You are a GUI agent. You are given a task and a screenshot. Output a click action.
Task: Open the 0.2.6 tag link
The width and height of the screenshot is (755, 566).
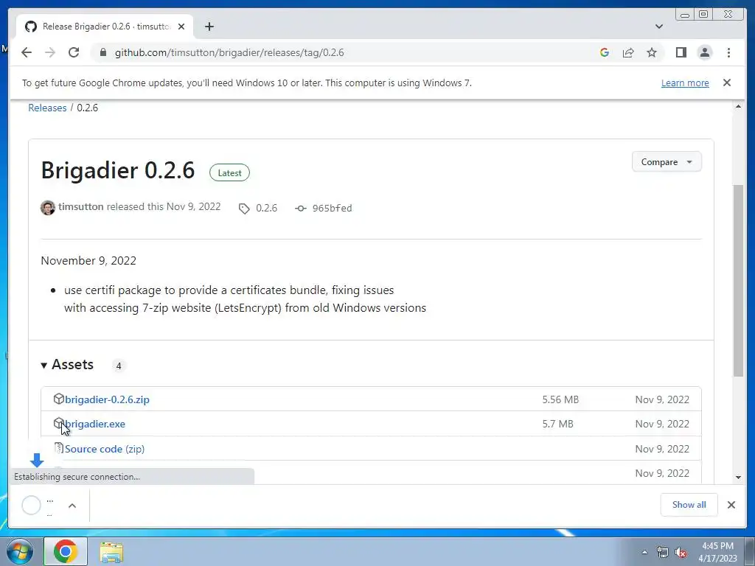(266, 208)
